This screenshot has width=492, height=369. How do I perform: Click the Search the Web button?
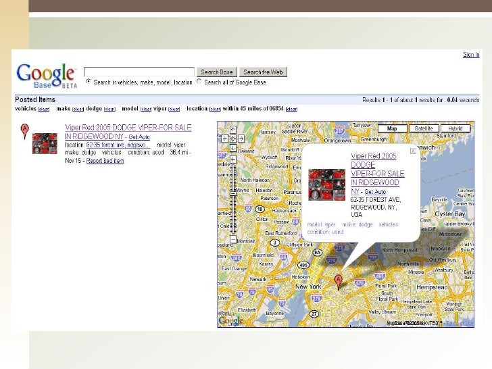coord(263,72)
